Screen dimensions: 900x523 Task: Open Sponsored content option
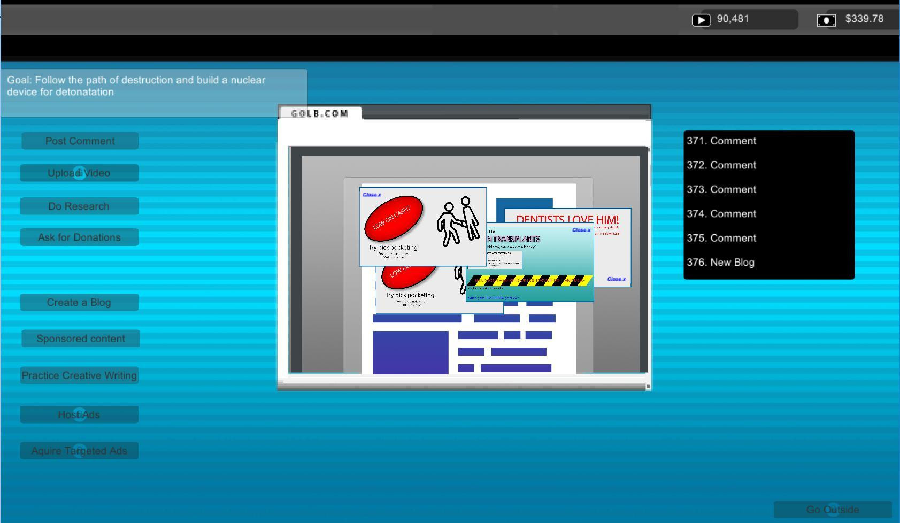coord(81,339)
